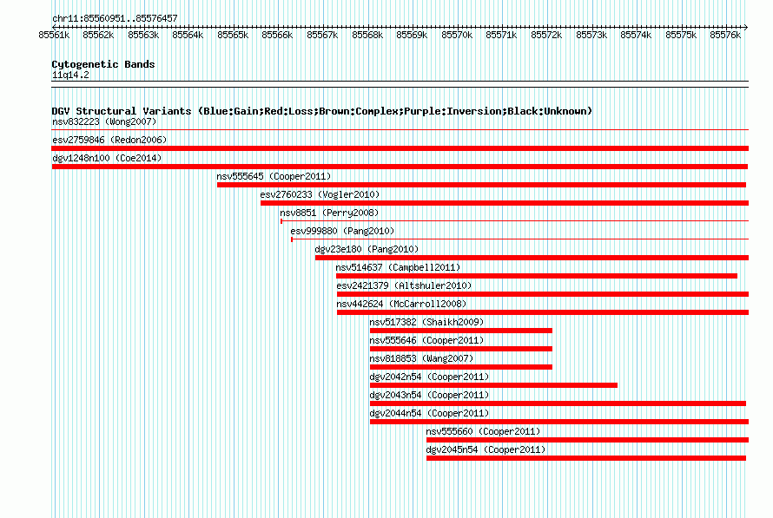Click the DGV Structural Variants track title

click(321, 111)
